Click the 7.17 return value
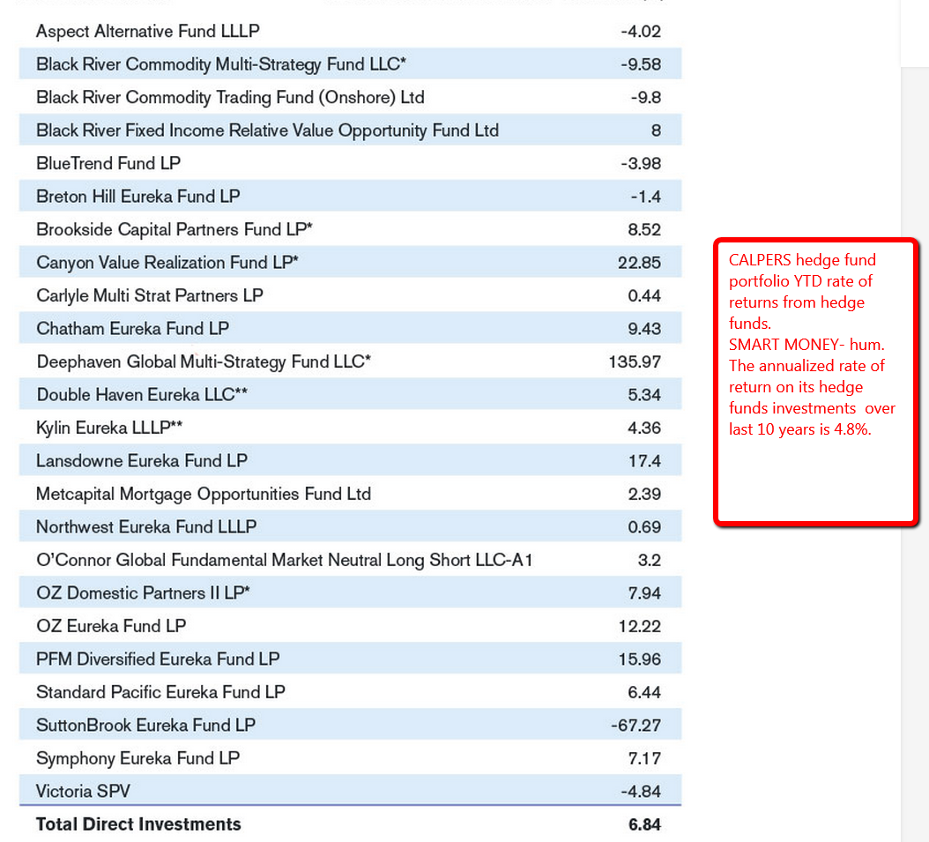 coord(644,758)
